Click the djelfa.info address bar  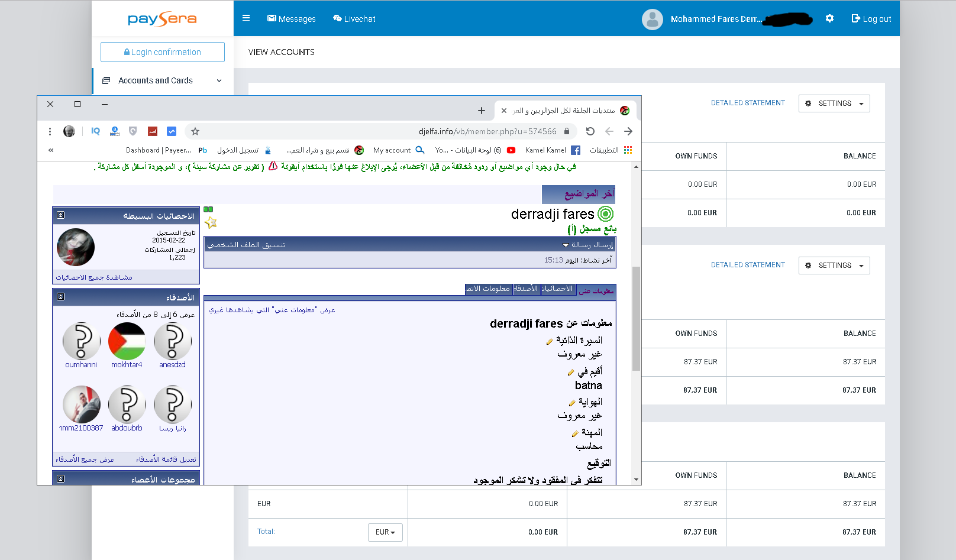pos(380,131)
